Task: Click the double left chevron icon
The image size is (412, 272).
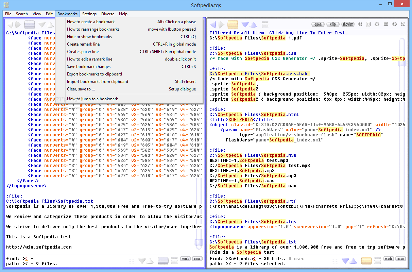Action: (360, 24)
